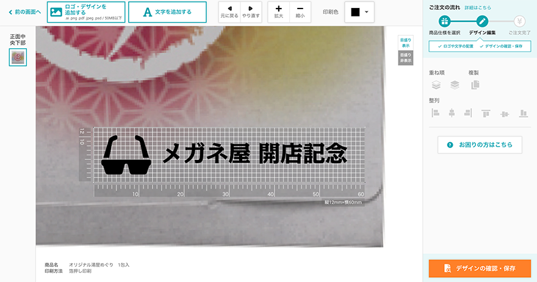537x282 pixels.
Task: Duplicate the selection with the 複製 icon
Action: click(475, 85)
